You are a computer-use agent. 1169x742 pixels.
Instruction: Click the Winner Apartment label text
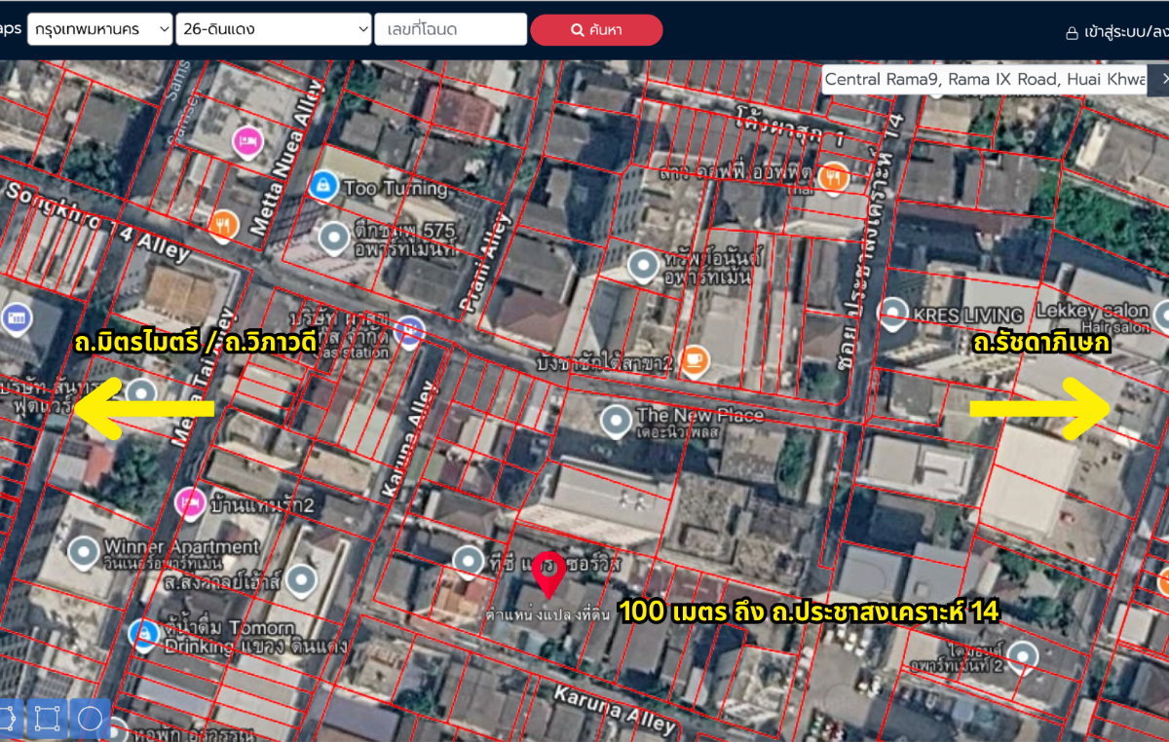click(181, 546)
